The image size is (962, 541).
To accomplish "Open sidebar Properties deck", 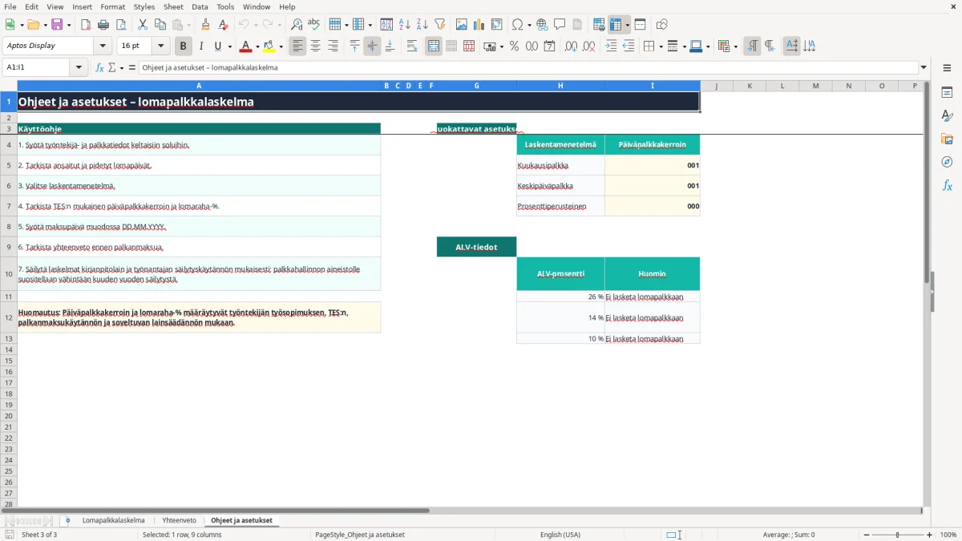I will (947, 92).
